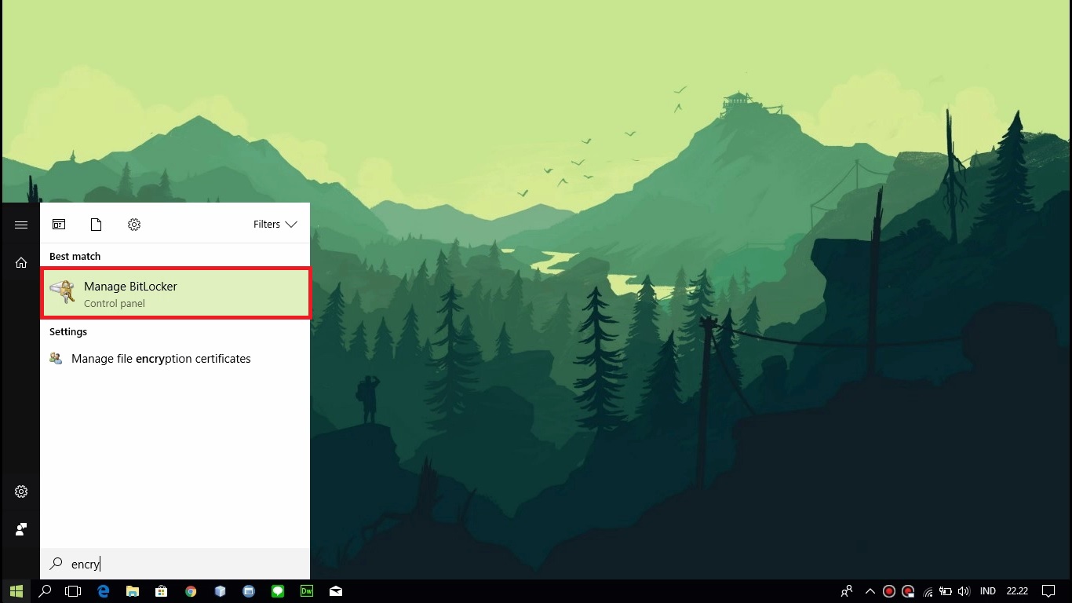The height and width of the screenshot is (603, 1072).
Task: Launch Microsoft Edge from the taskbar
Action: (103, 591)
